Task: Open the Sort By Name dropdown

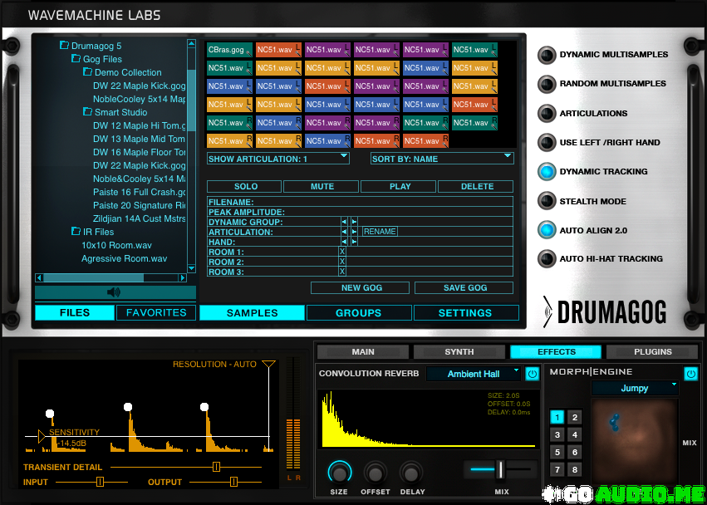Action: 442,159
